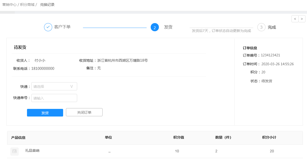This screenshot has height=166, width=307.
Task: Click the previous arrow button at top right
Action: [295, 19]
